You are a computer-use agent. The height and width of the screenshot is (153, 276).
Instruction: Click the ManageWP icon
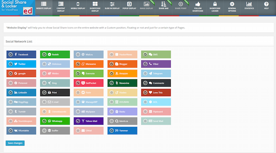pyautogui.click(x=83, y=102)
